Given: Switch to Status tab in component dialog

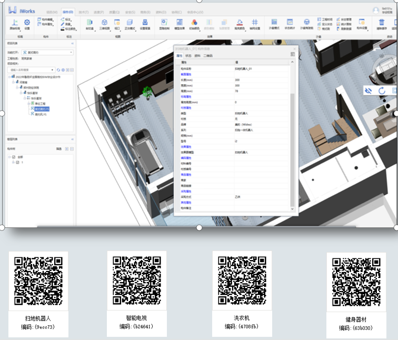Looking at the screenshot, I should tap(188, 56).
